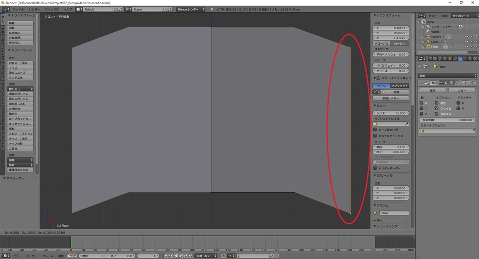The height and width of the screenshot is (259, 479).
Task: Click the mirror object eyedropper icon
Action: point(473,131)
